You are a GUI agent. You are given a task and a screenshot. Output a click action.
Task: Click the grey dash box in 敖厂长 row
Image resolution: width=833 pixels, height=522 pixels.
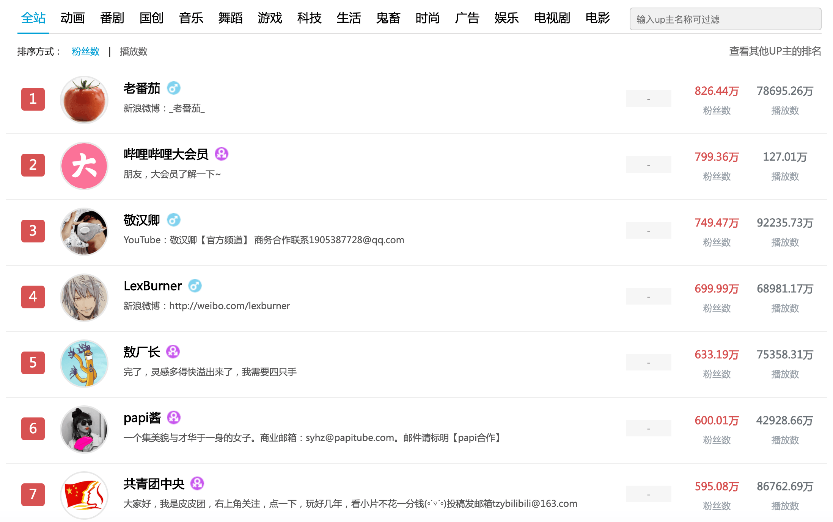coord(648,363)
